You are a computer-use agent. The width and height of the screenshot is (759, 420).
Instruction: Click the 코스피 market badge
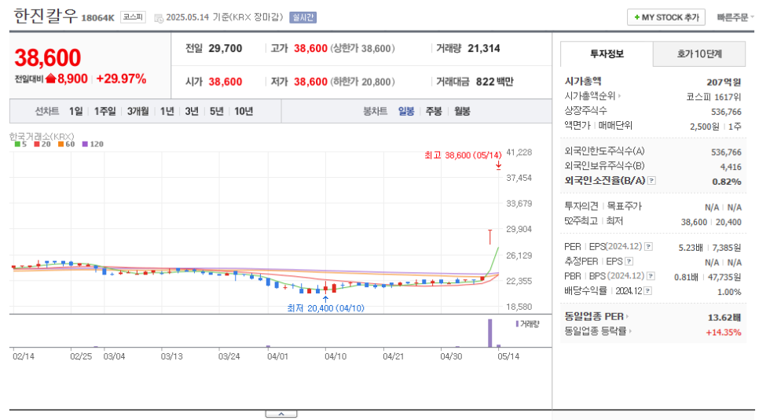click(133, 17)
